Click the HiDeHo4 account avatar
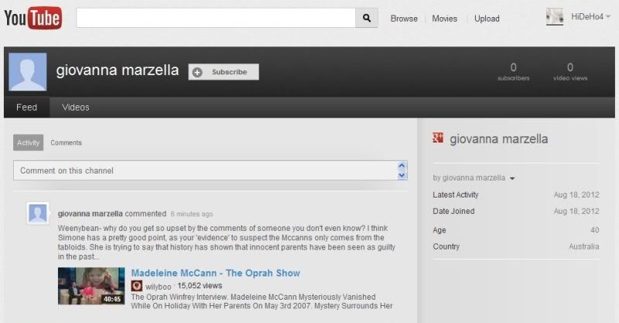The height and width of the screenshot is (323, 619). click(x=555, y=17)
